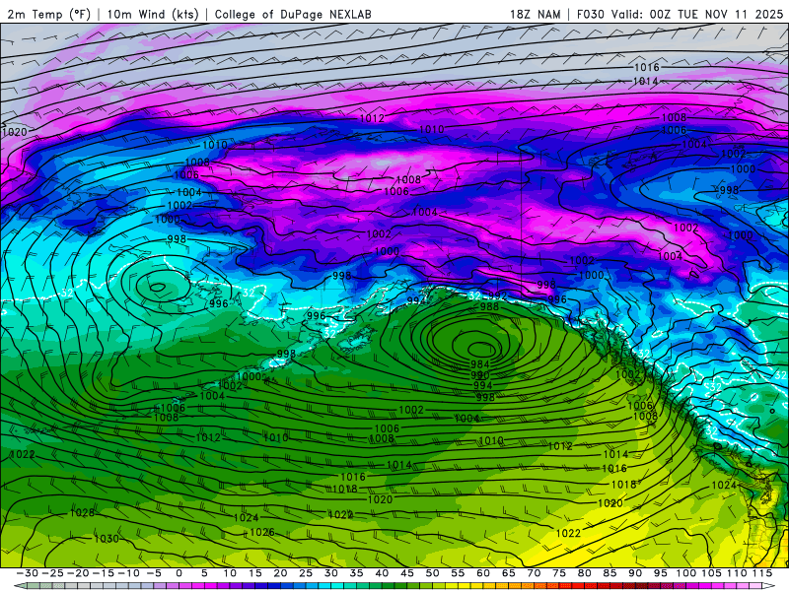Image resolution: width=789 pixels, height=591 pixels.
Task: Click the 100 label on temperature scale
Action: pos(685,573)
